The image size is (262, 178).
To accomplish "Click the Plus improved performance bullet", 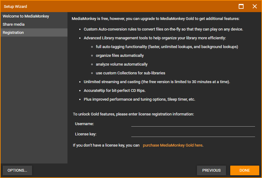I will click(139, 99).
